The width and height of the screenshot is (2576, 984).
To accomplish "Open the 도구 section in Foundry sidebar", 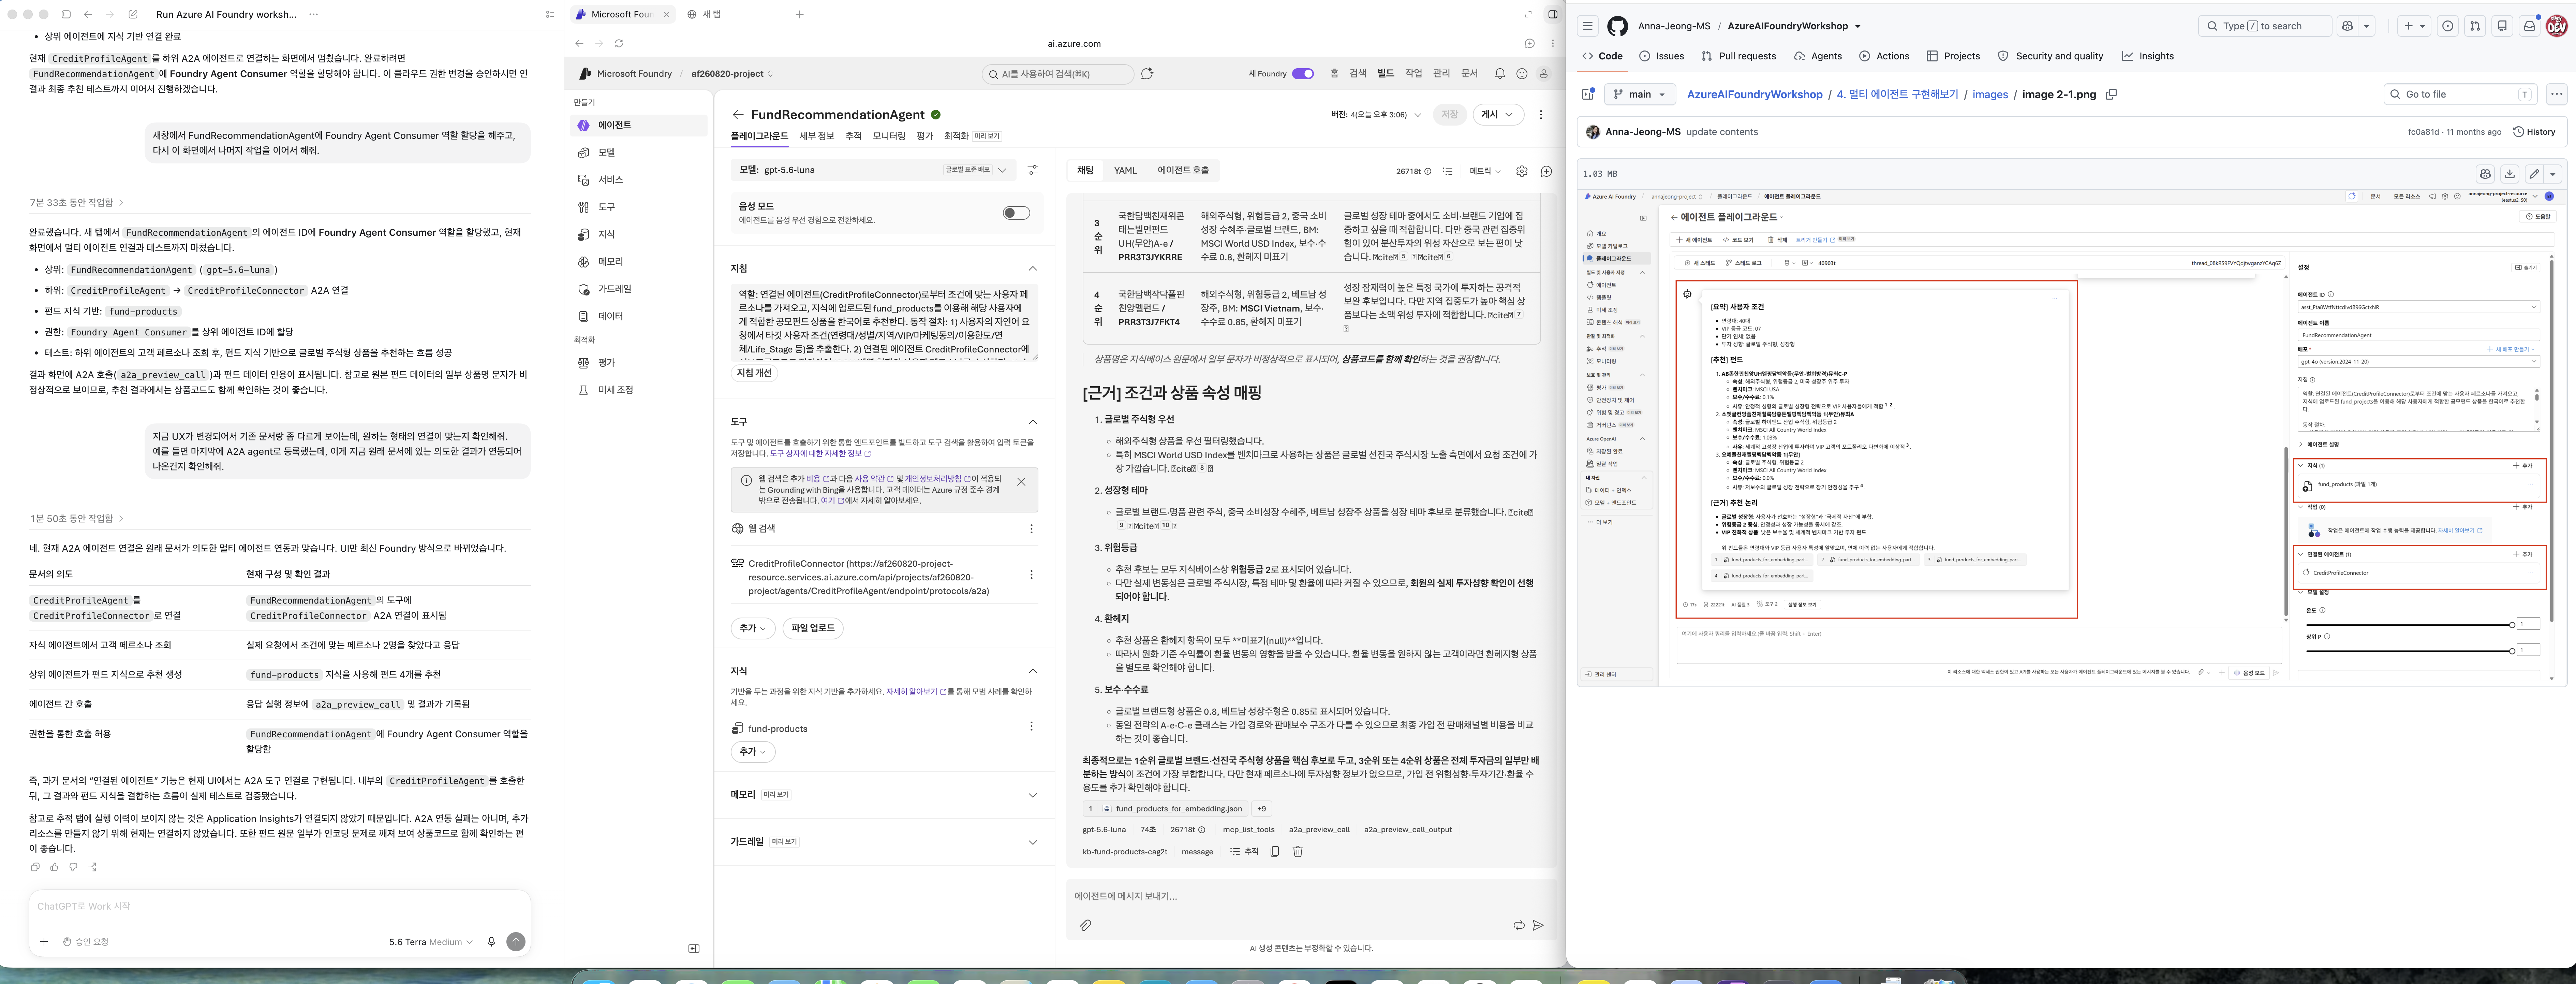I will pos(639,207).
